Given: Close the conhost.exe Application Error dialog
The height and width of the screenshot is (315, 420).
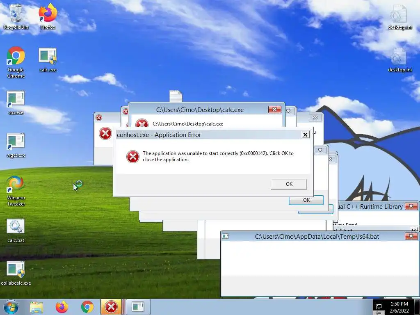Looking at the screenshot, I should [x=305, y=135].
